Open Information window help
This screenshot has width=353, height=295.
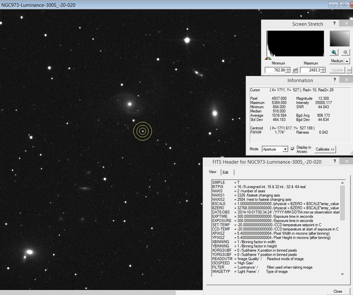(334, 80)
